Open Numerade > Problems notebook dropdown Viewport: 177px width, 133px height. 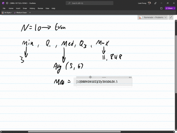click(x=153, y=17)
